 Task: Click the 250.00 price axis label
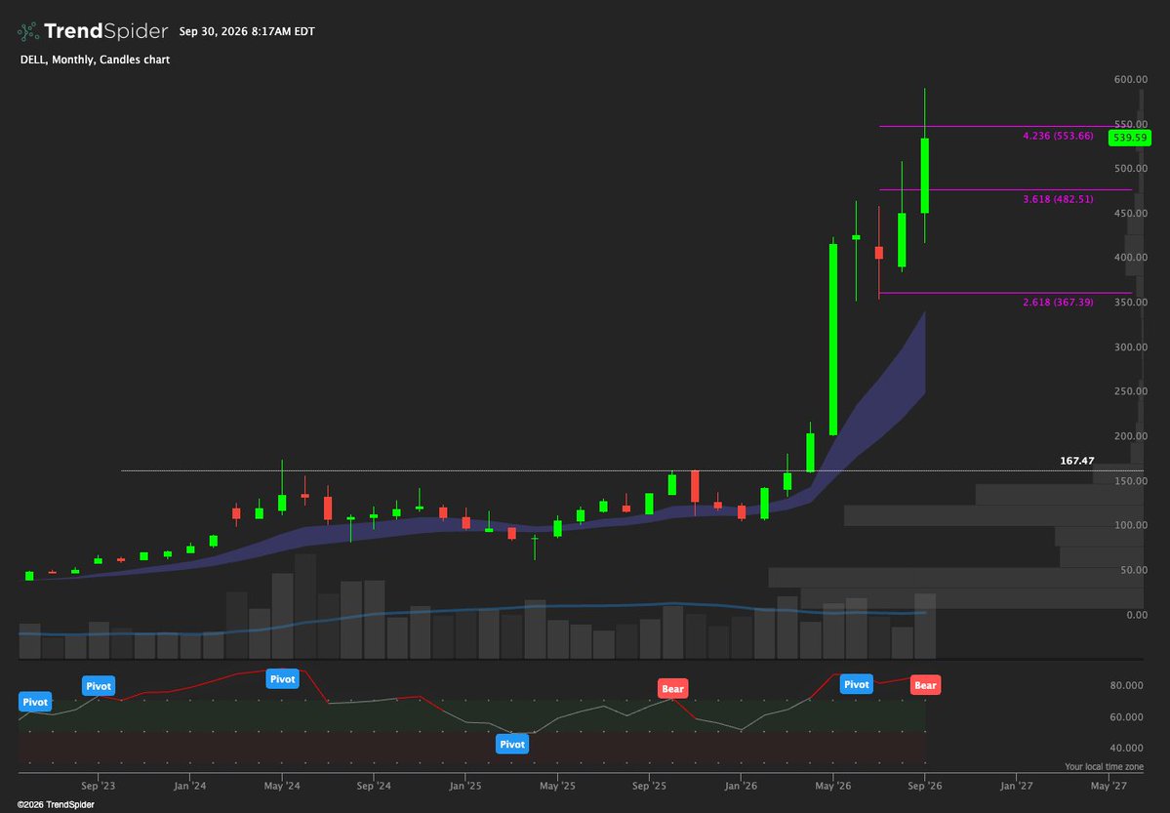[1131, 391]
